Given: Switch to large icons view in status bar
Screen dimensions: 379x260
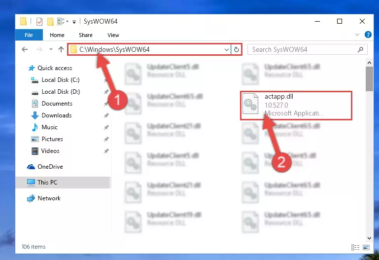Looking at the screenshot, I should pos(366,248).
